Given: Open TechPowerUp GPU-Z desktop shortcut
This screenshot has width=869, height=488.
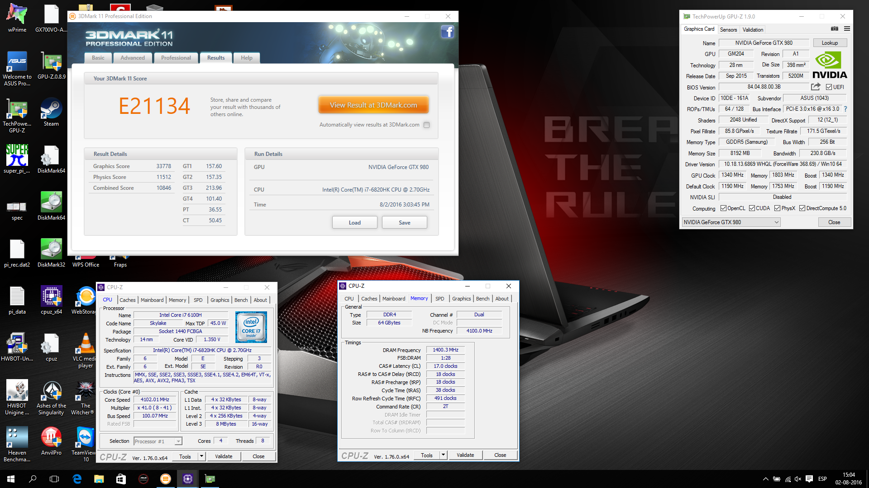Looking at the screenshot, I should point(17,116).
